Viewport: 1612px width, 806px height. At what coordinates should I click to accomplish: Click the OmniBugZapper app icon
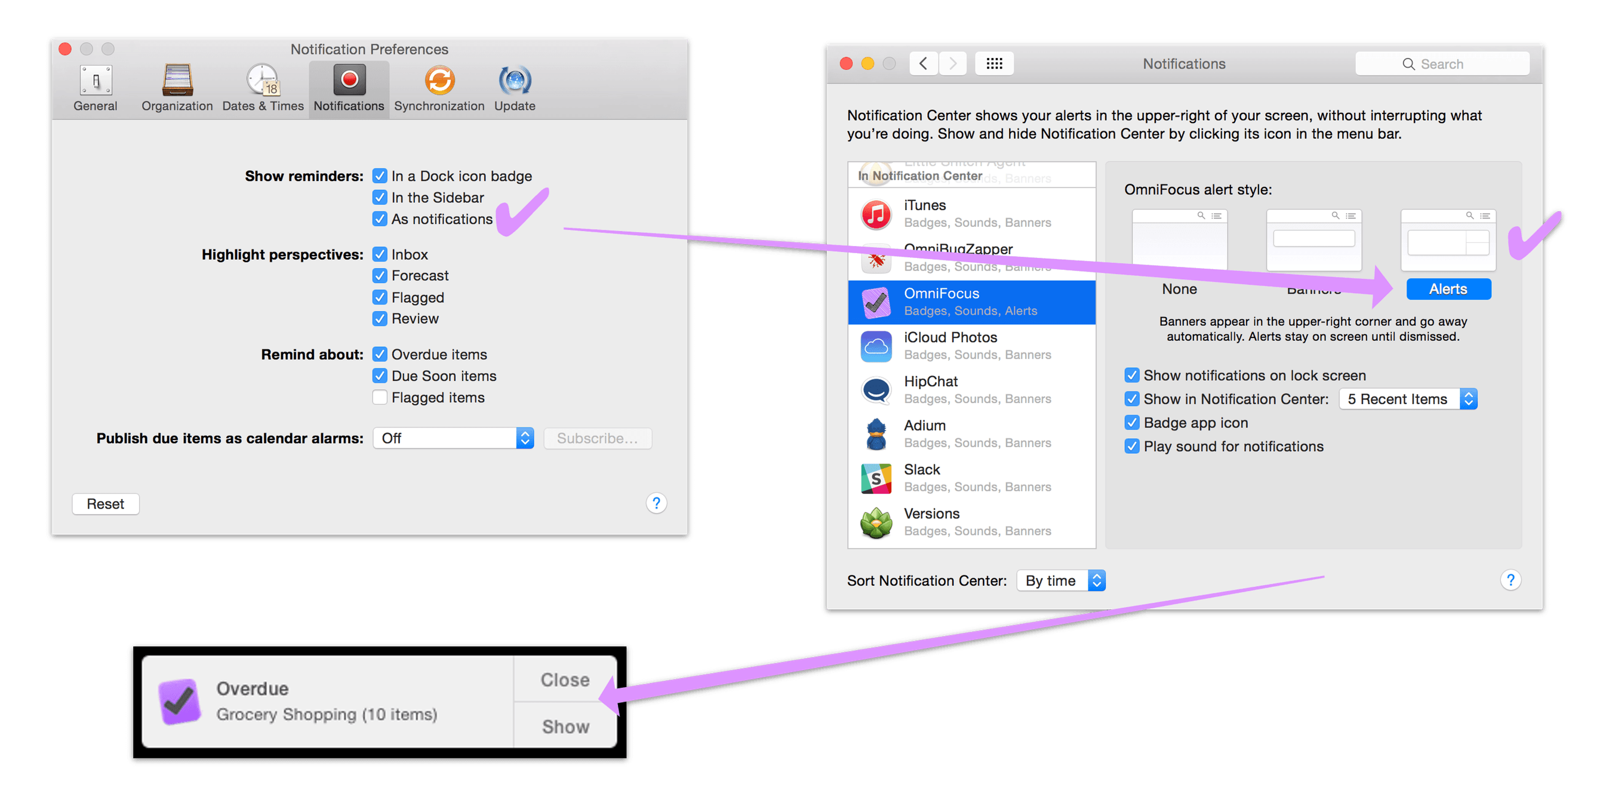pyautogui.click(x=876, y=259)
